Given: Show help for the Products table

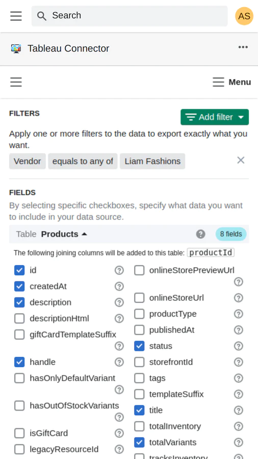Looking at the screenshot, I should 201,234.
